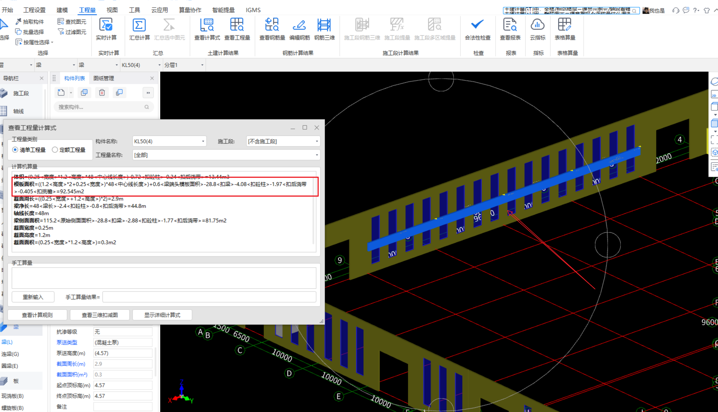Select 现浇板(B) in navigation list
The height and width of the screenshot is (412, 718).
coord(13,396)
